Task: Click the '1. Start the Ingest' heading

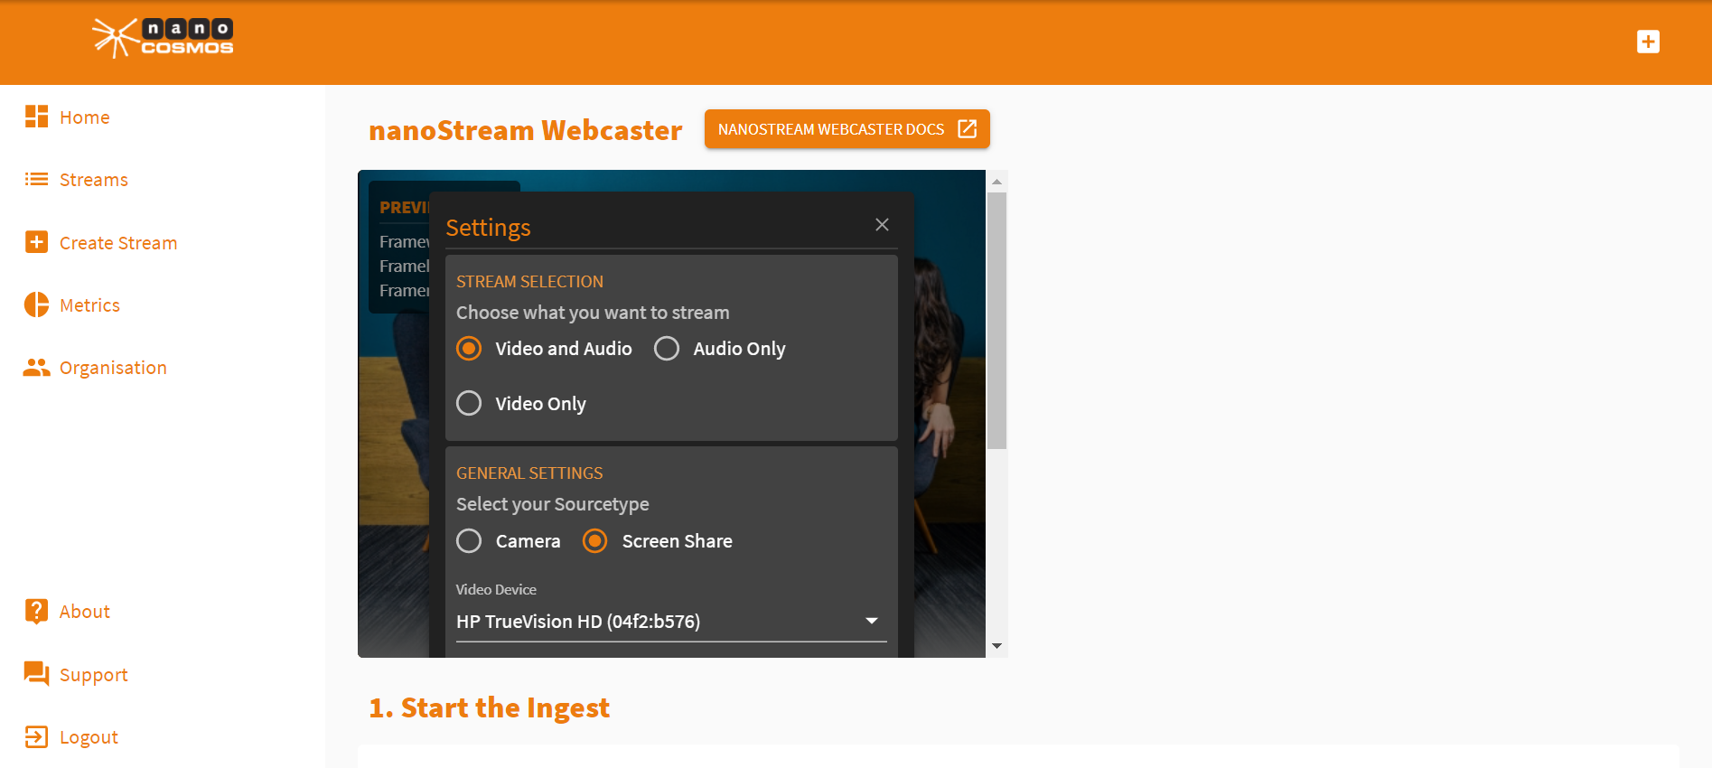Action: (x=489, y=707)
